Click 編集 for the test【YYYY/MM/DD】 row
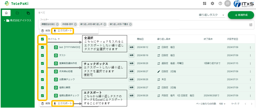The height and width of the screenshot is (108, 256). point(131,47)
